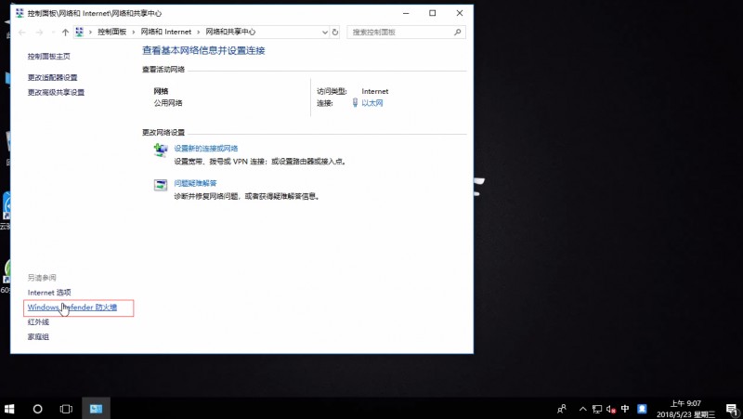Expand the chevron after 控制面板 breadcrumb
The image size is (743, 419).
pyautogui.click(x=134, y=33)
